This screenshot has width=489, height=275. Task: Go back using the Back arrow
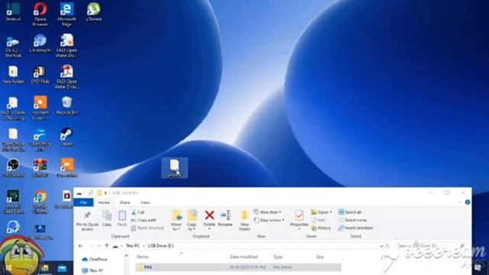click(x=80, y=246)
